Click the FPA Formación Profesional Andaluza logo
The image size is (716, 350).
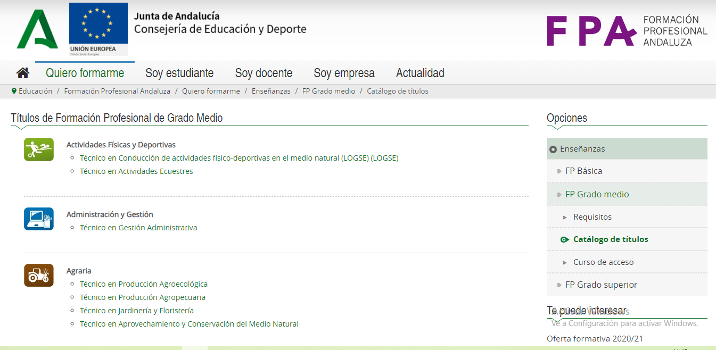tap(627, 31)
